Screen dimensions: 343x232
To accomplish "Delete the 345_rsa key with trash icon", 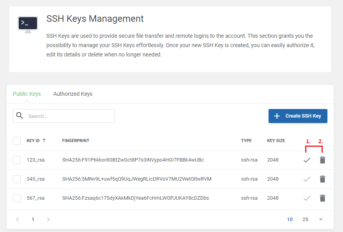I will coord(322,179).
